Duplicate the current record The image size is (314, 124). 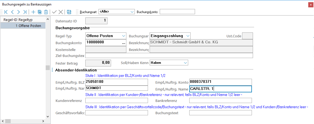point(40,12)
